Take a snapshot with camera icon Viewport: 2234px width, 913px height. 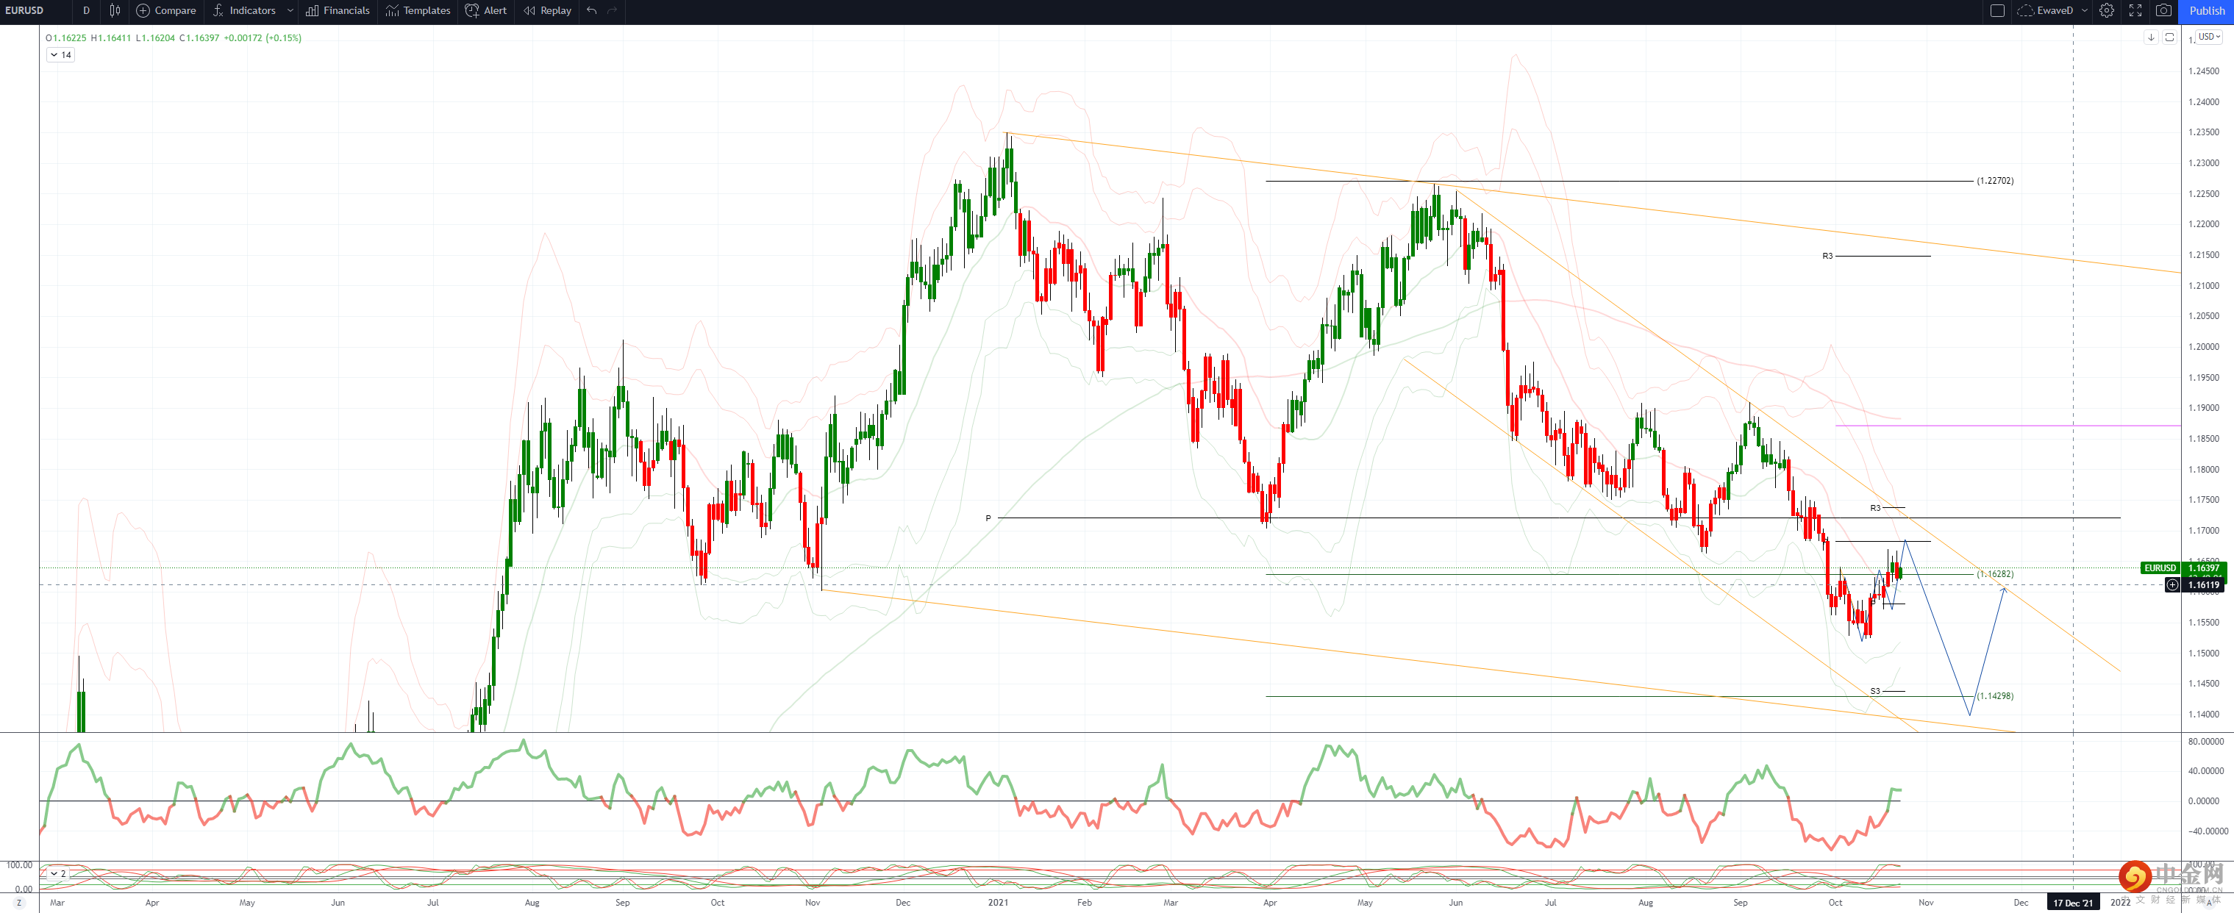click(x=2163, y=10)
